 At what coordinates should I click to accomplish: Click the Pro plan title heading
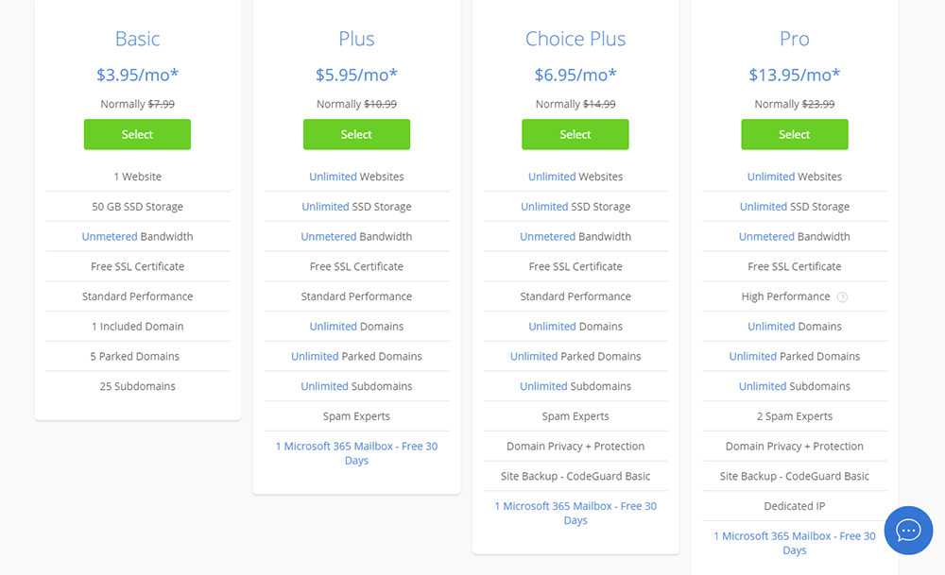(x=795, y=39)
